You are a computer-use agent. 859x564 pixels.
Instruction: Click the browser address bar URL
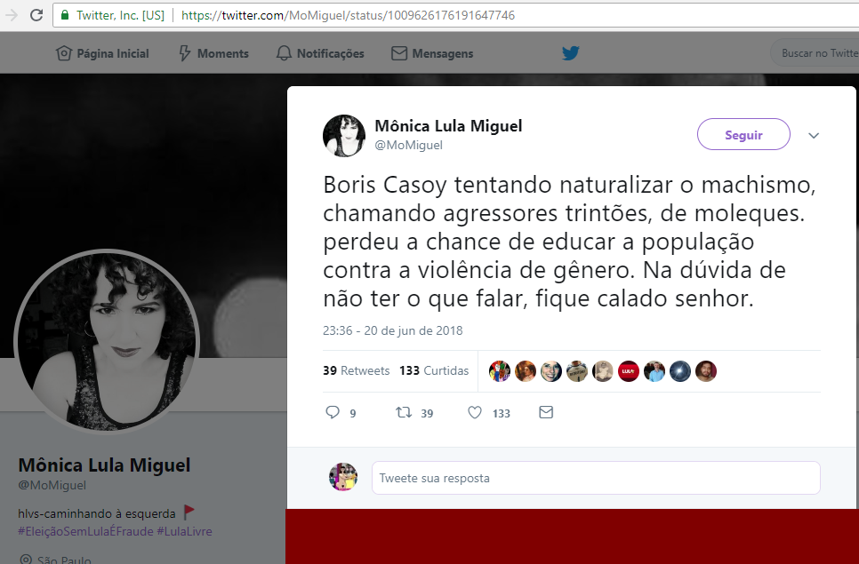[348, 15]
